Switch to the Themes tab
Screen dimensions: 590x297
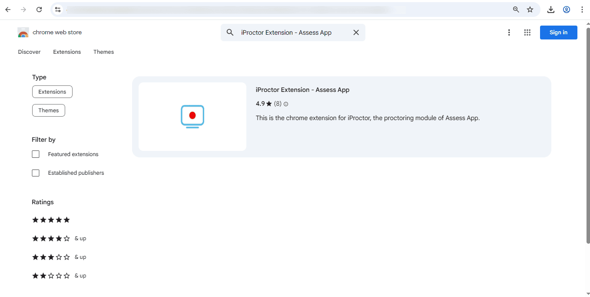tap(103, 52)
